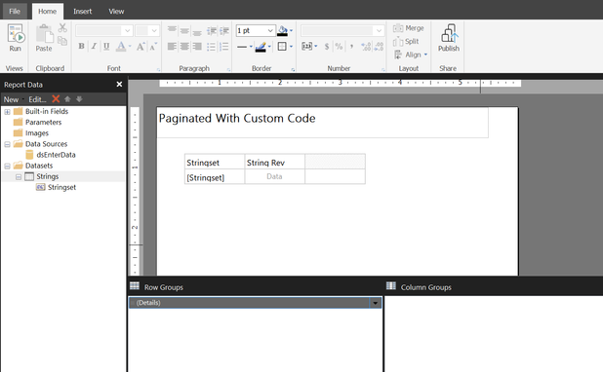This screenshot has width=603, height=372.
Task: Apply currency dollar format
Action: point(327,47)
